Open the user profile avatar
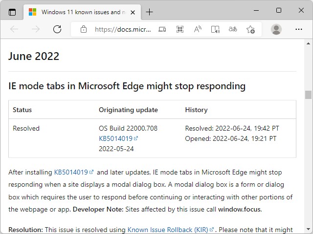 click(276, 29)
